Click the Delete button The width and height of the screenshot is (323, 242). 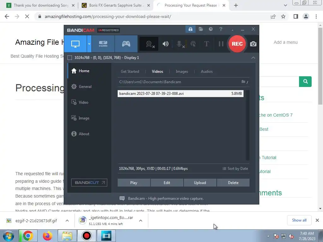coord(233,182)
